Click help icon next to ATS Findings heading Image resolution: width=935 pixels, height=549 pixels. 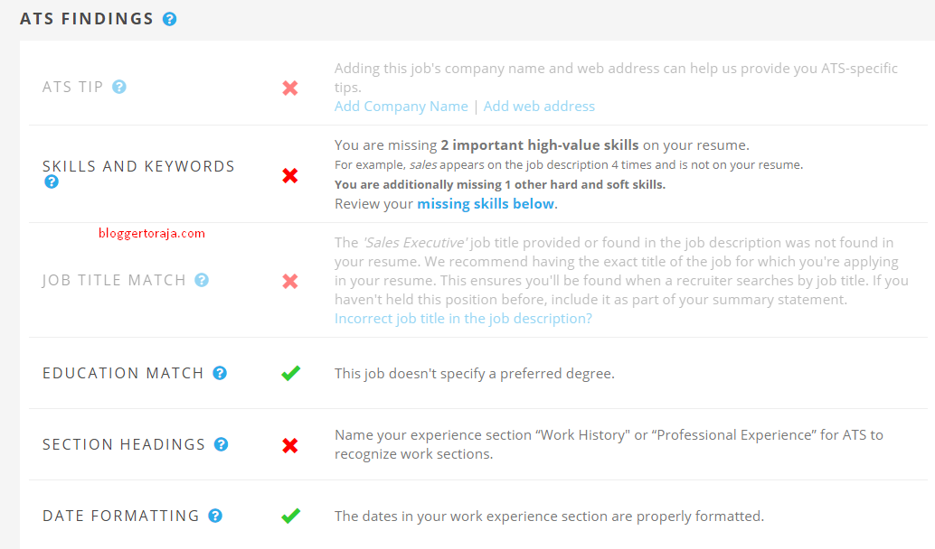point(170,19)
